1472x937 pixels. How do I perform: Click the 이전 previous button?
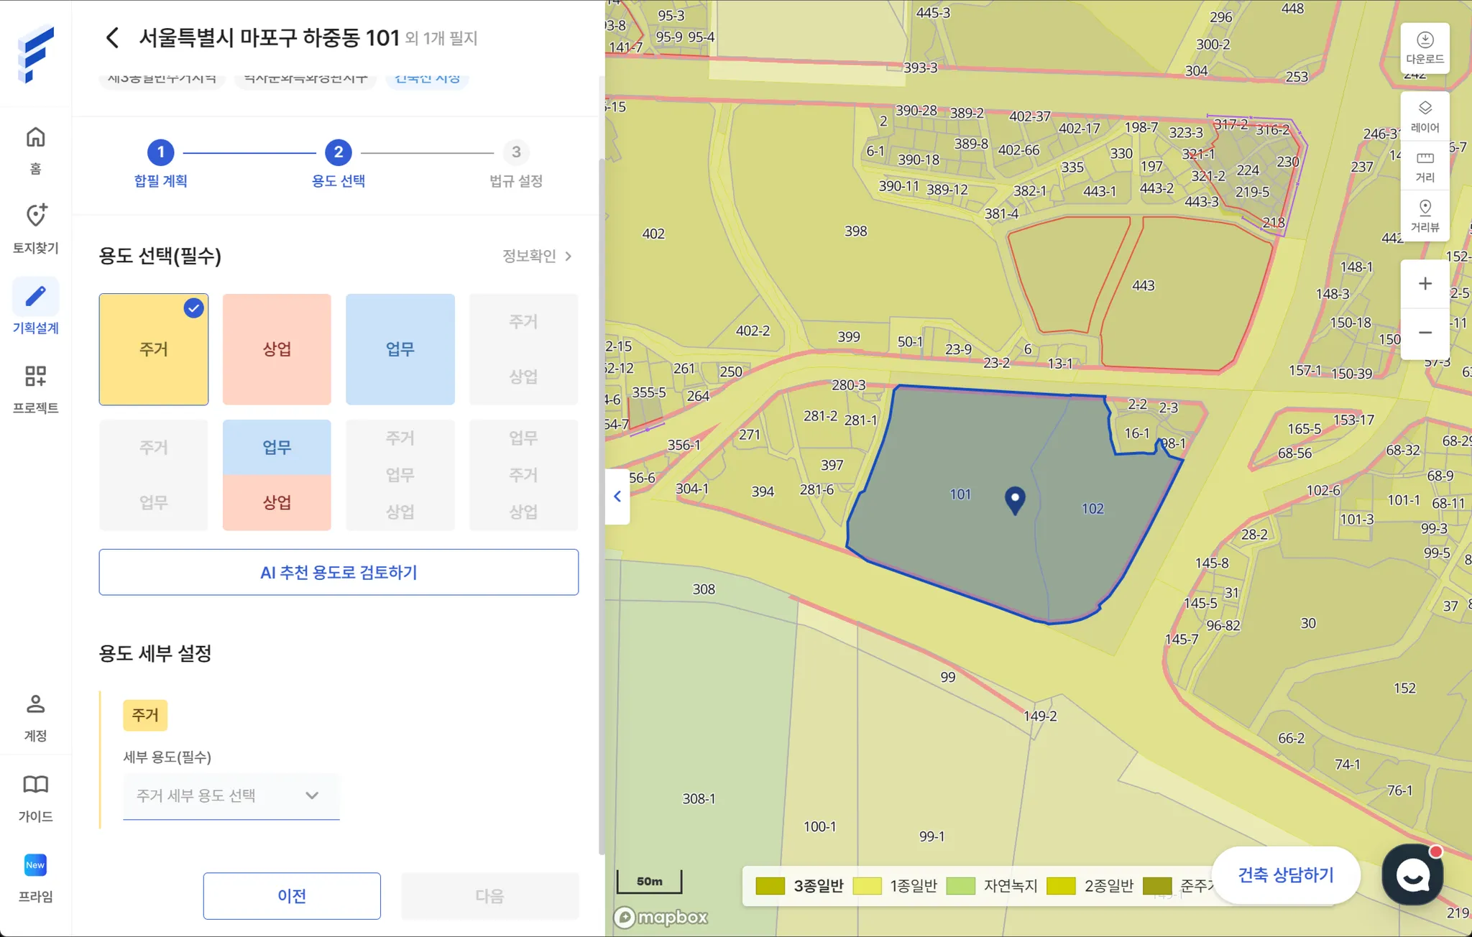(x=292, y=895)
